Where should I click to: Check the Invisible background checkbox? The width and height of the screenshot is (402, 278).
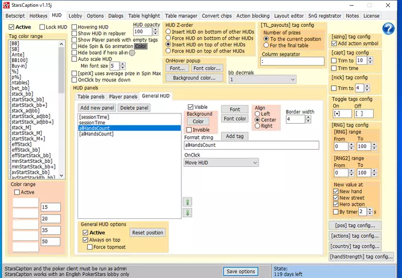click(189, 130)
